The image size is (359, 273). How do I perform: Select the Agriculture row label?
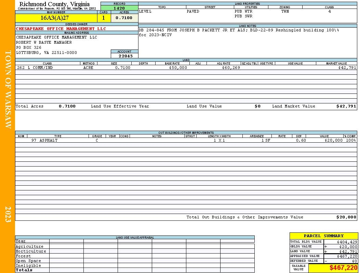29,246
